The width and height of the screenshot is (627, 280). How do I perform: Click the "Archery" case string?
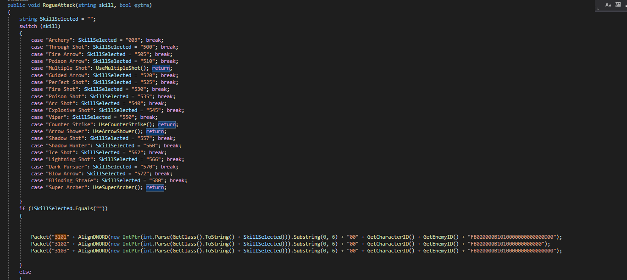pyautogui.click(x=59, y=40)
